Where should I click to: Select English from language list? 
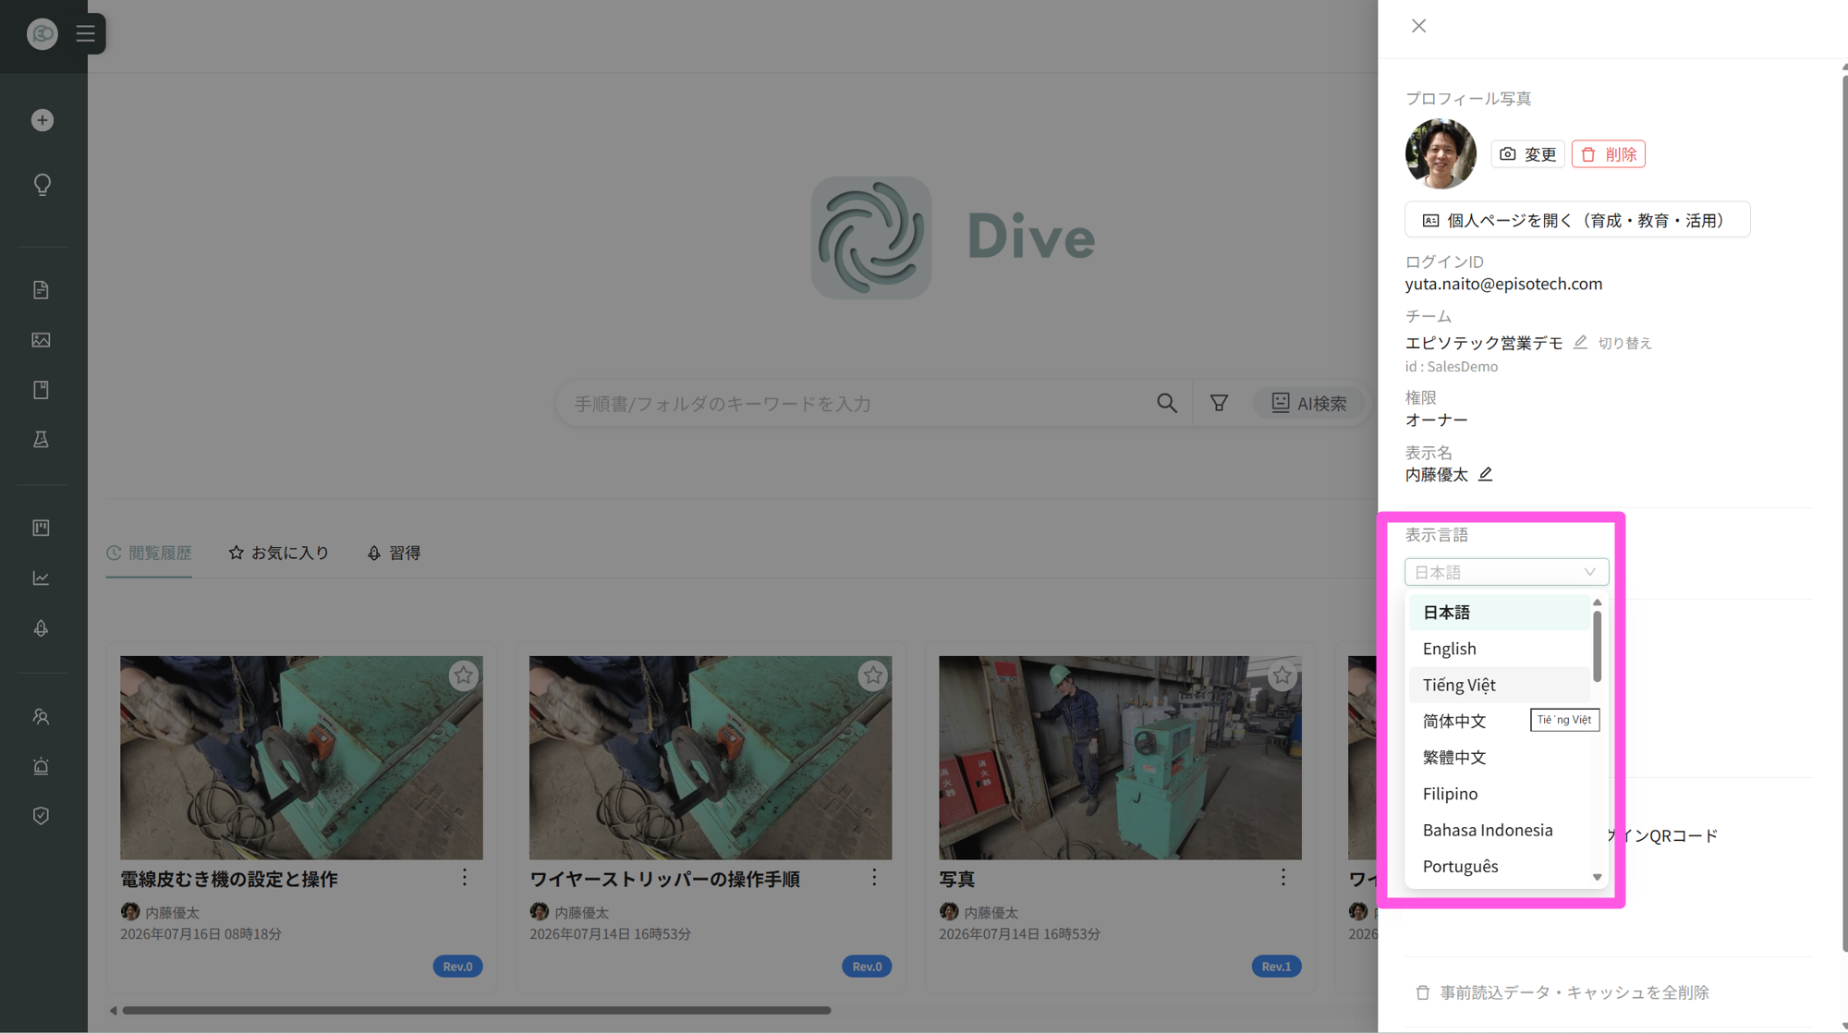(1500, 649)
